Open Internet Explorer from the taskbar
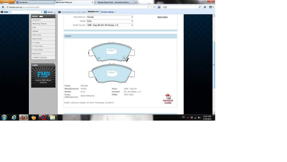The width and height of the screenshot is (287, 162). tap(14, 118)
